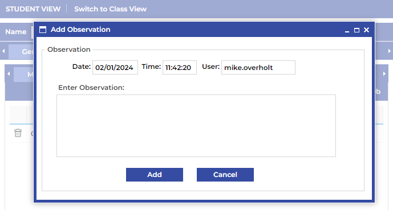Select the STUDENT VIEW header label
The image size is (393, 210).
pyautogui.click(x=33, y=9)
